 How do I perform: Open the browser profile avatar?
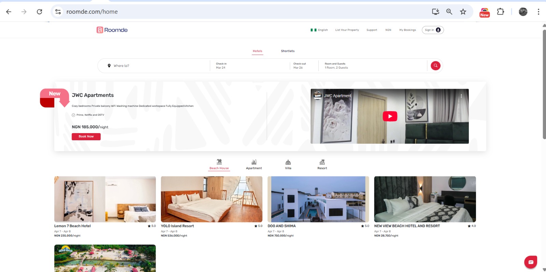coord(523,12)
